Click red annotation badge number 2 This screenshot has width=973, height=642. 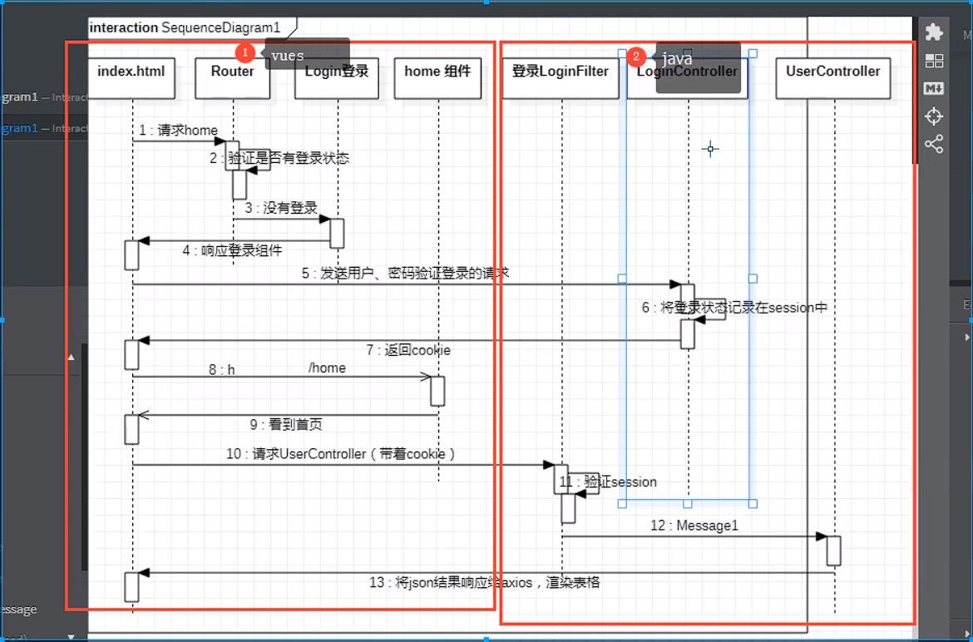tap(635, 57)
